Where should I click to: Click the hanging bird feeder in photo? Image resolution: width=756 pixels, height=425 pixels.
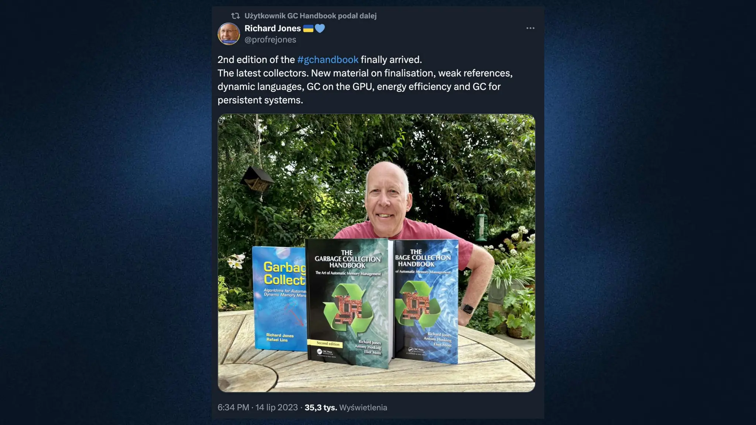[257, 179]
